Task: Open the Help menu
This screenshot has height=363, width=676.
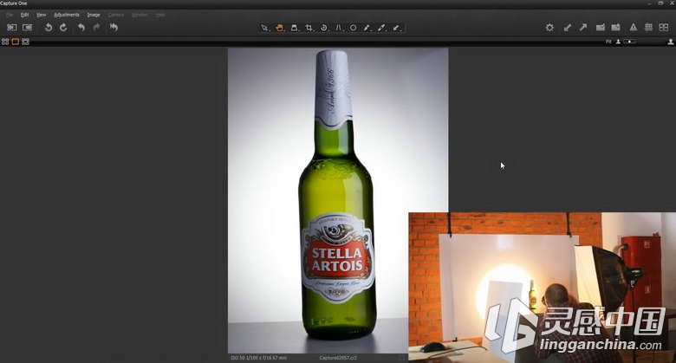Action: (x=160, y=15)
